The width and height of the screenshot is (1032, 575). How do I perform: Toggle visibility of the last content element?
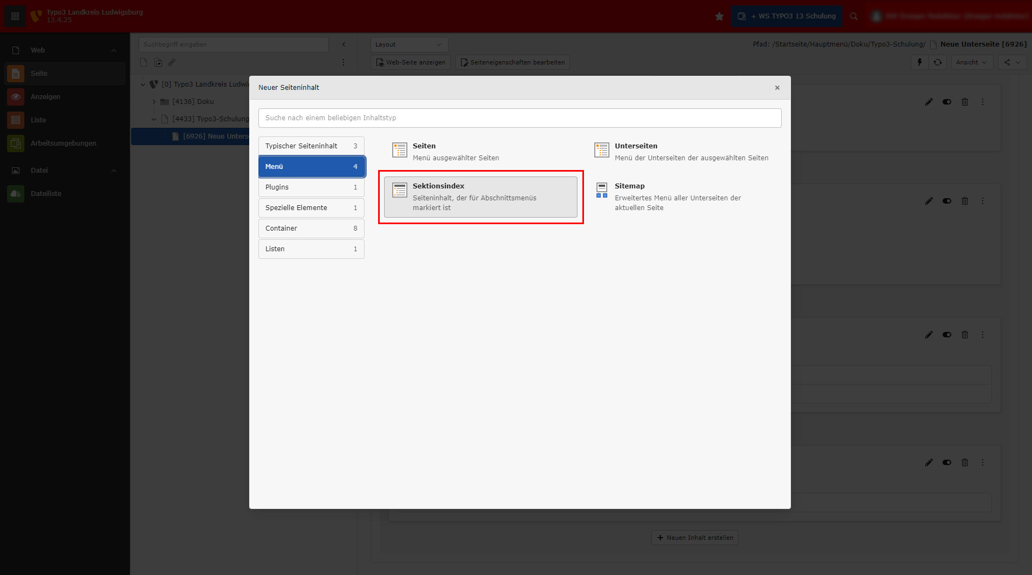point(946,462)
